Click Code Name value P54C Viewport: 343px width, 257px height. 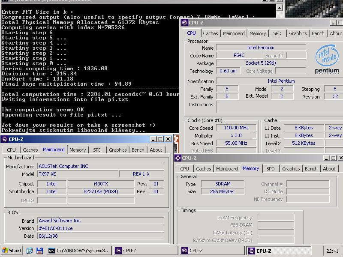[239, 55]
